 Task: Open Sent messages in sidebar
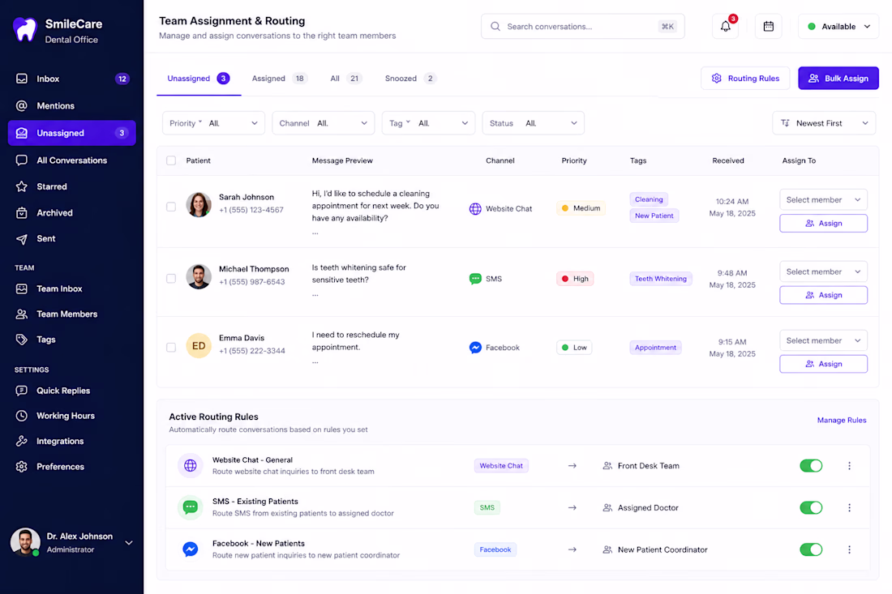(x=71, y=239)
